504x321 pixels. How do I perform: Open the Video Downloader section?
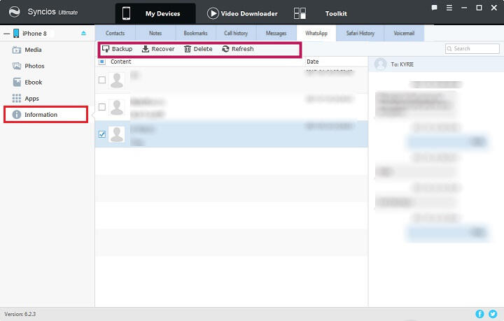[x=242, y=13]
